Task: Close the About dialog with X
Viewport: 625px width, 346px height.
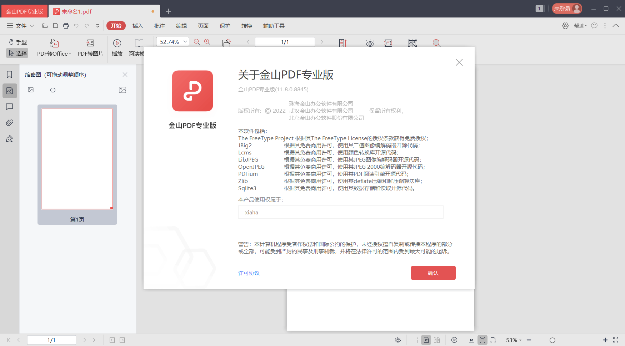Action: coord(459,62)
